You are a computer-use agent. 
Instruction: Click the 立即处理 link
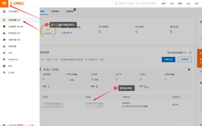(67, 33)
